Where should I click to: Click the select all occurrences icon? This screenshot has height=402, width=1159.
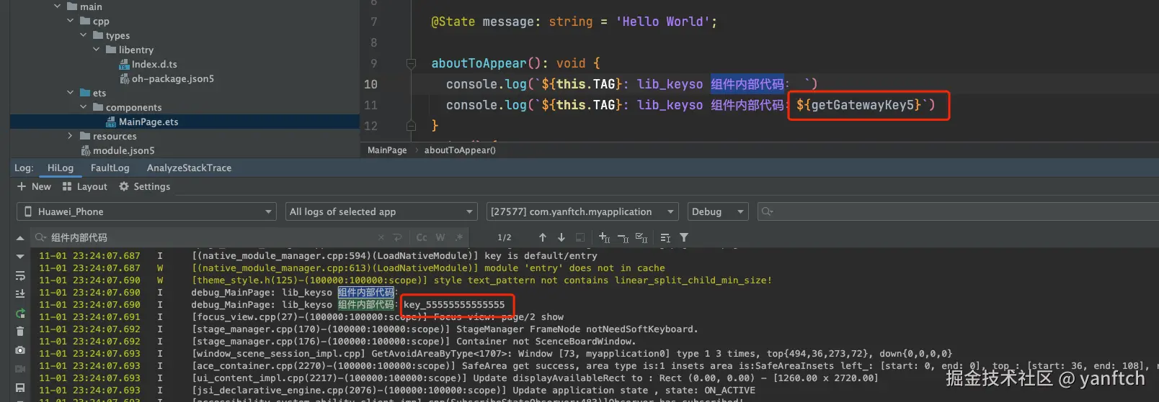(641, 237)
